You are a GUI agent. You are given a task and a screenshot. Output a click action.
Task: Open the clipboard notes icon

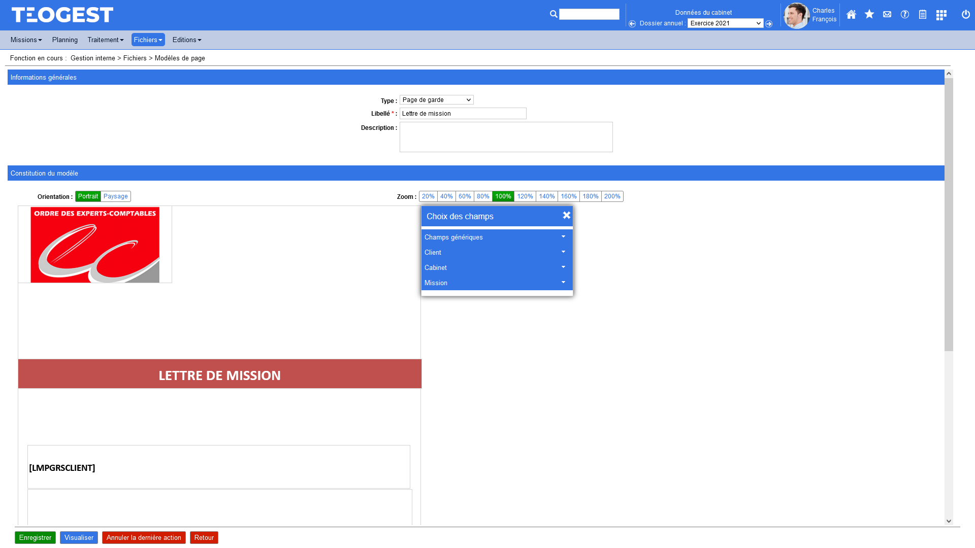pos(923,15)
